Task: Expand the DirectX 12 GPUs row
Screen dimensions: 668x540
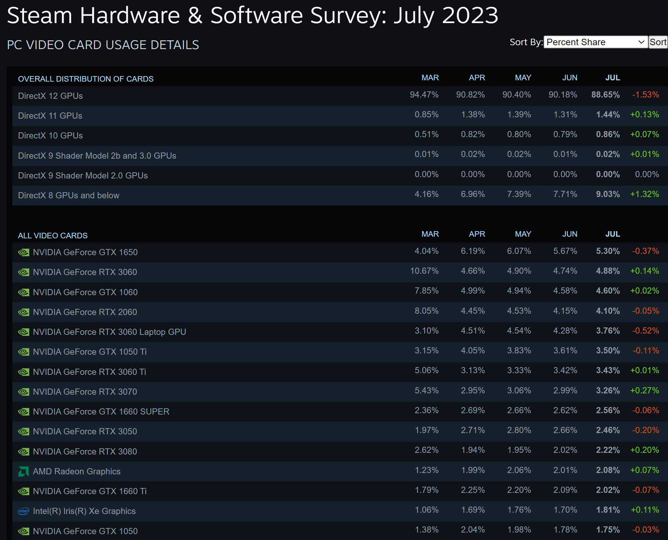Action: point(50,96)
